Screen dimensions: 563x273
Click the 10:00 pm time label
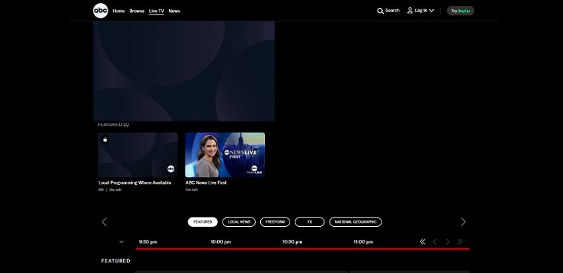[x=221, y=242]
